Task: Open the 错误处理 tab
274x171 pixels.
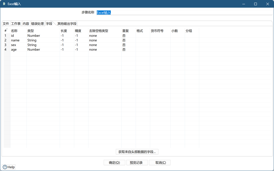Action: 37,23
